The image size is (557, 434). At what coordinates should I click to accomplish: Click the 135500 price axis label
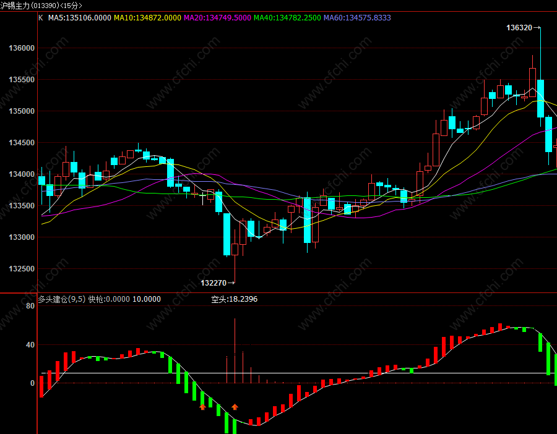click(x=22, y=80)
